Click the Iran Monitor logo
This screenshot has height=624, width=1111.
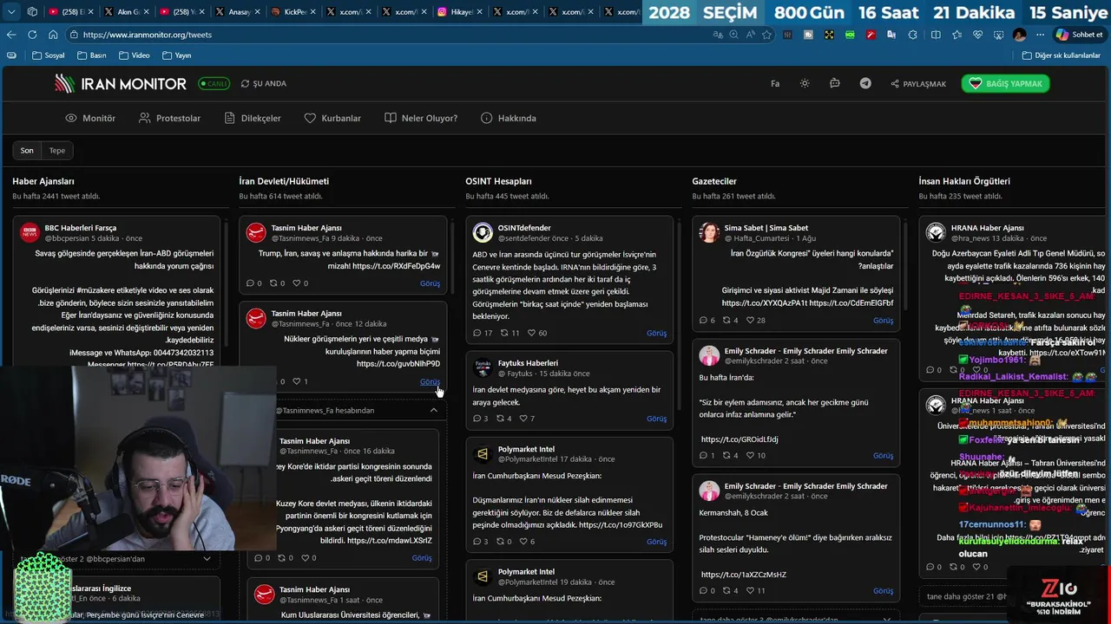tap(121, 83)
